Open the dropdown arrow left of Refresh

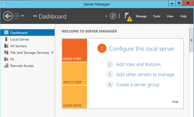coord(106,16)
